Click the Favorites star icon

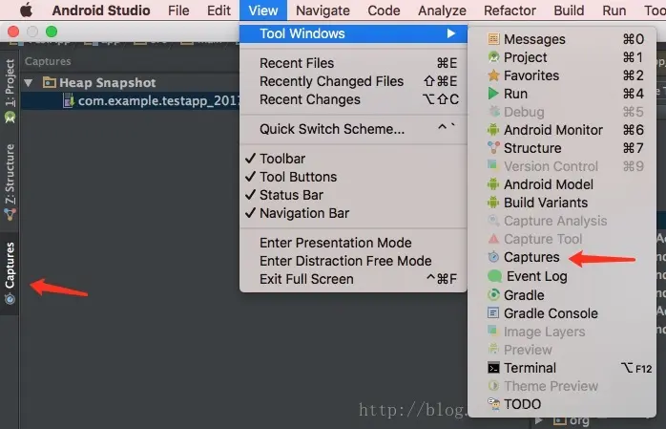click(x=493, y=75)
